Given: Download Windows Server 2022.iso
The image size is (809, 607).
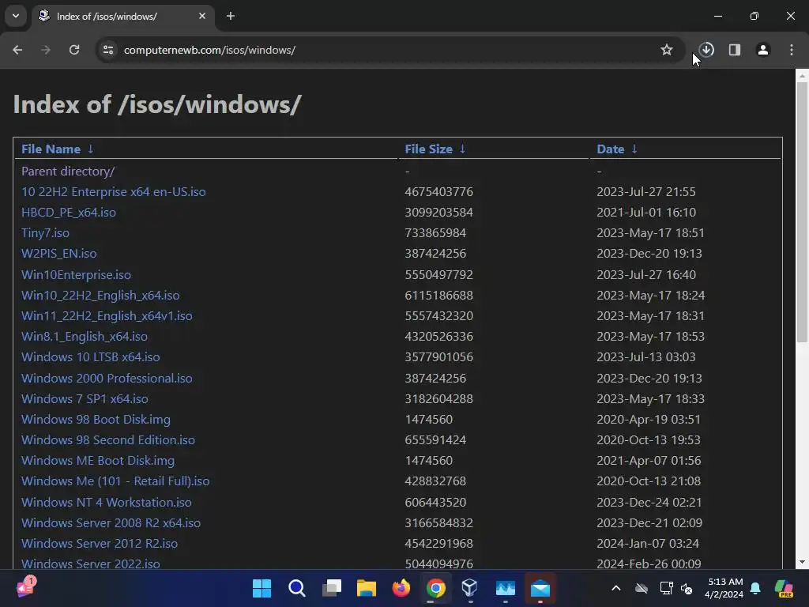Looking at the screenshot, I should 91,564.
